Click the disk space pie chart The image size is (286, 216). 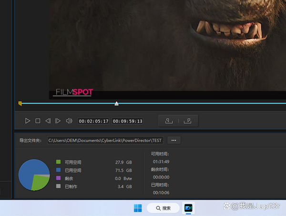pos(34,175)
